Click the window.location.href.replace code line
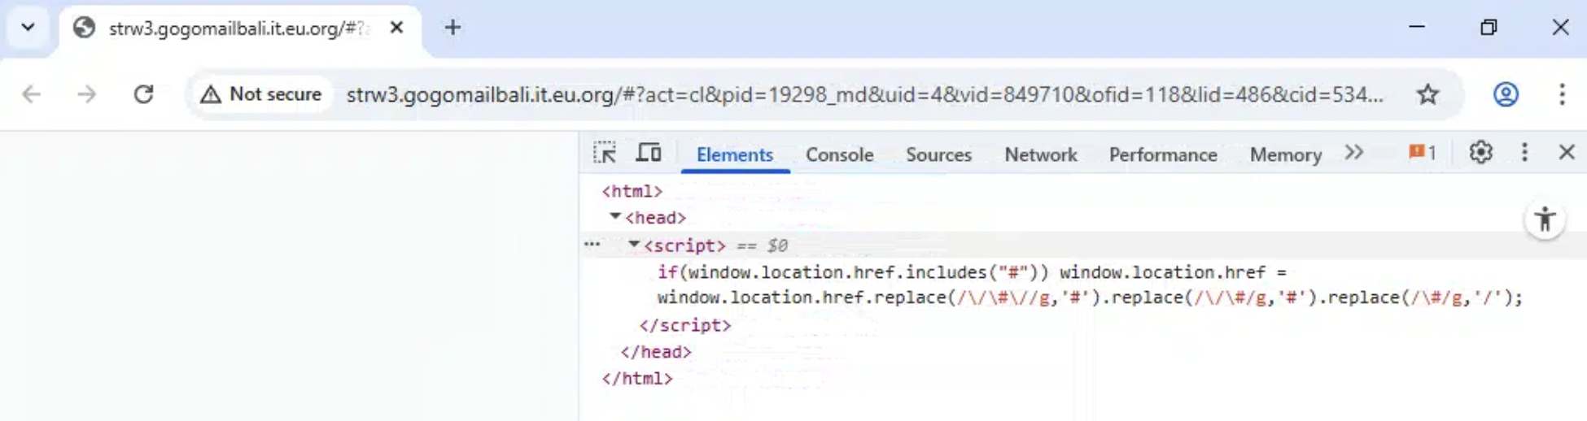This screenshot has width=1587, height=421. pyautogui.click(x=1090, y=298)
